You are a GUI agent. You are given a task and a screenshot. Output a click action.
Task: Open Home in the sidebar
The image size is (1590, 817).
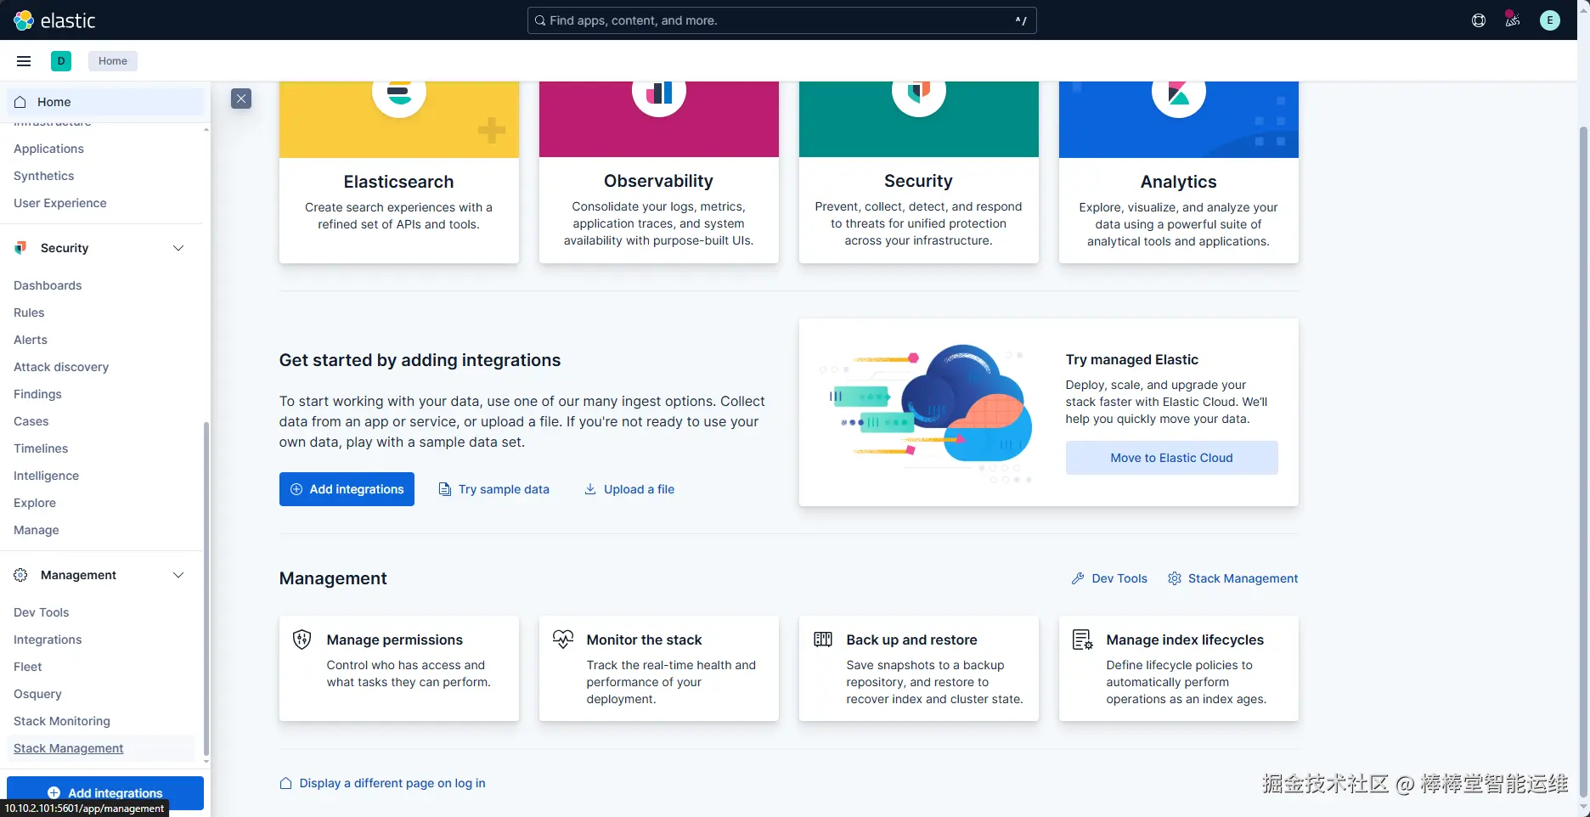click(x=105, y=102)
